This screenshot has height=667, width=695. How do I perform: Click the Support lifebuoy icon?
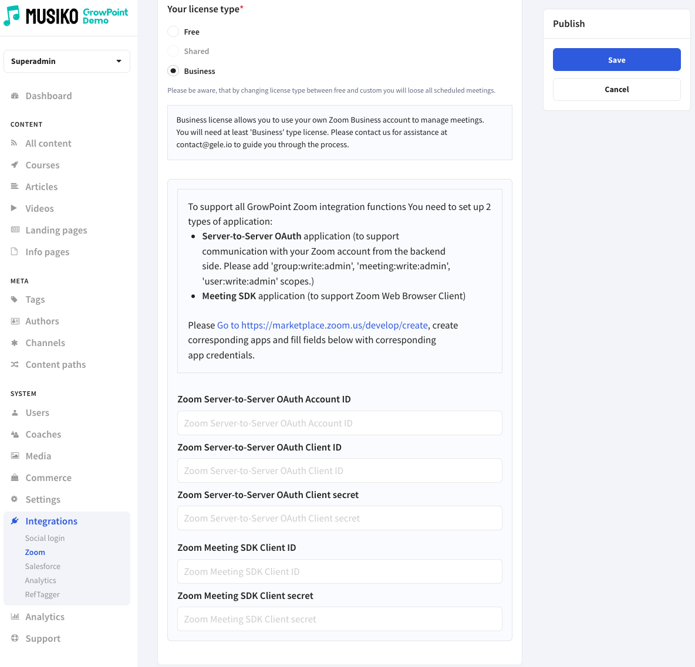tap(15, 639)
